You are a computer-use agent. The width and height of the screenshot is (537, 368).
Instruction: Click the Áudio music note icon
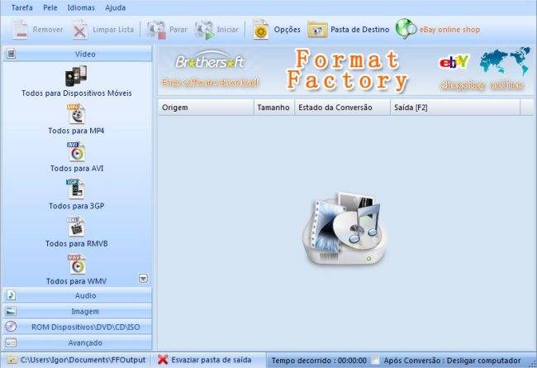(x=11, y=295)
